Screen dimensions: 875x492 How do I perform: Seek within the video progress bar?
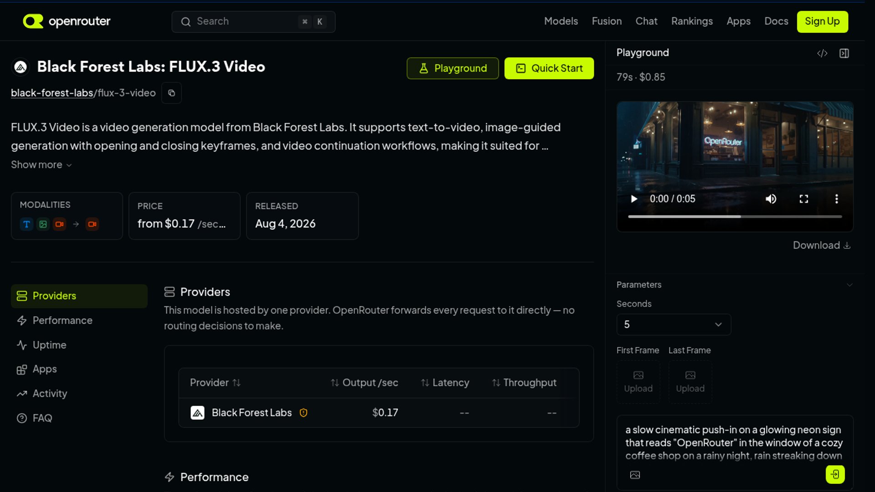click(735, 217)
